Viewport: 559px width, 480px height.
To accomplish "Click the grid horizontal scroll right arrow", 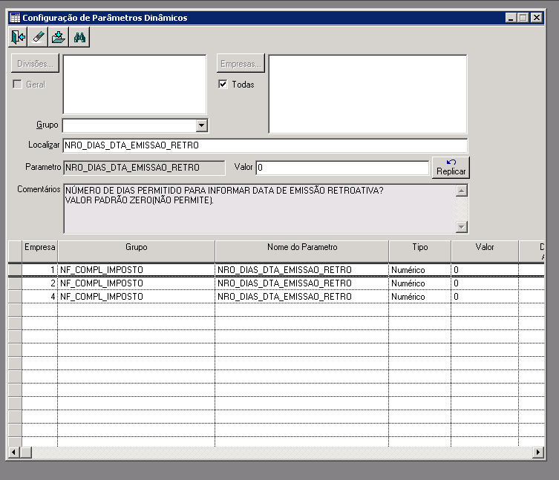I will 538,453.
